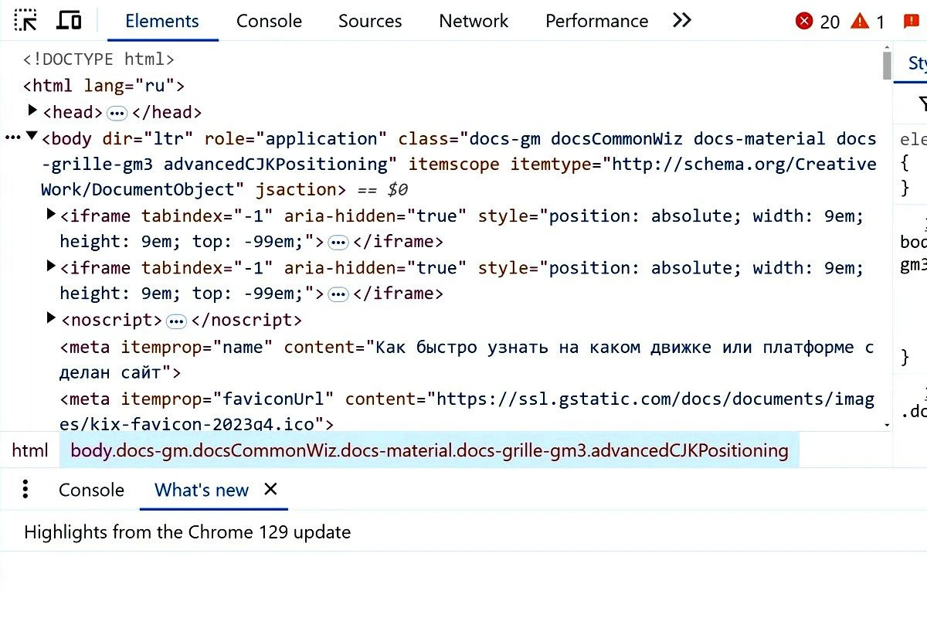
Task: Open the Performance tab
Action: pos(596,22)
